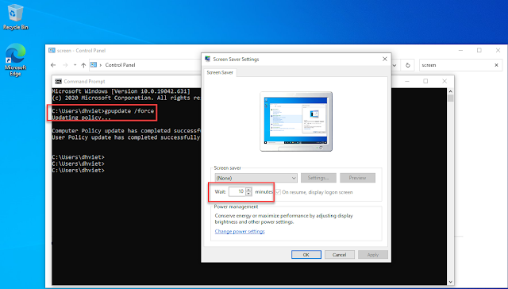Close the Screen Saver Settings dialog
This screenshot has height=289, width=508.
384,59
